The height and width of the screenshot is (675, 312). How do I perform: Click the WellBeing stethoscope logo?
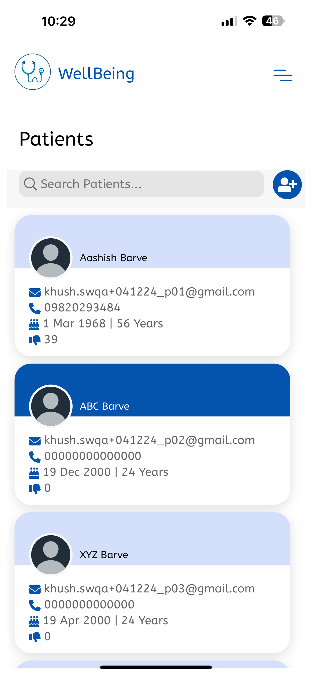tap(32, 72)
